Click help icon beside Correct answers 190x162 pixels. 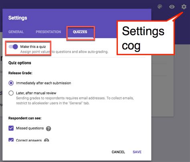(46, 140)
